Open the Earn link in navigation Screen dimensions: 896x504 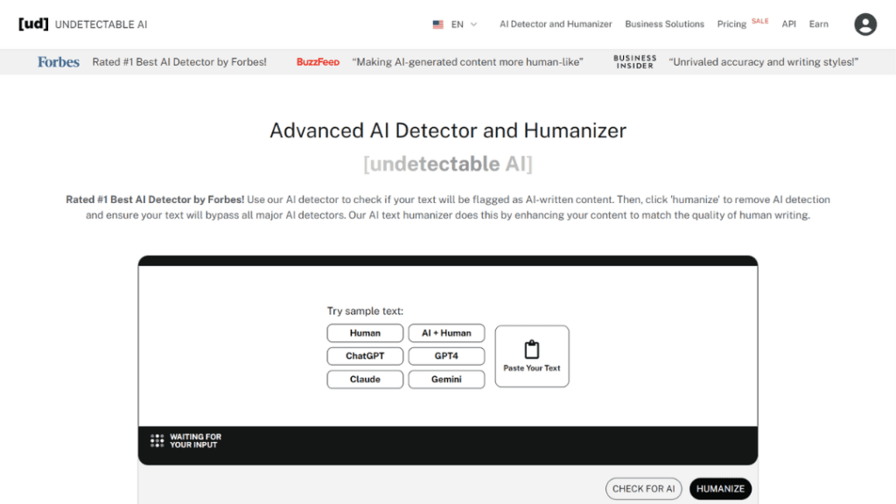(x=818, y=24)
